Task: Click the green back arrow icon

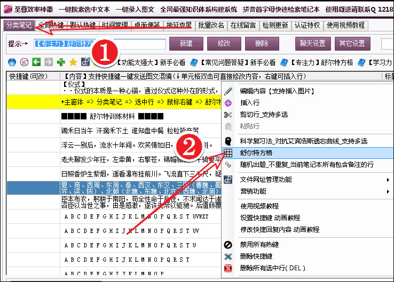Action: tap(36, 62)
